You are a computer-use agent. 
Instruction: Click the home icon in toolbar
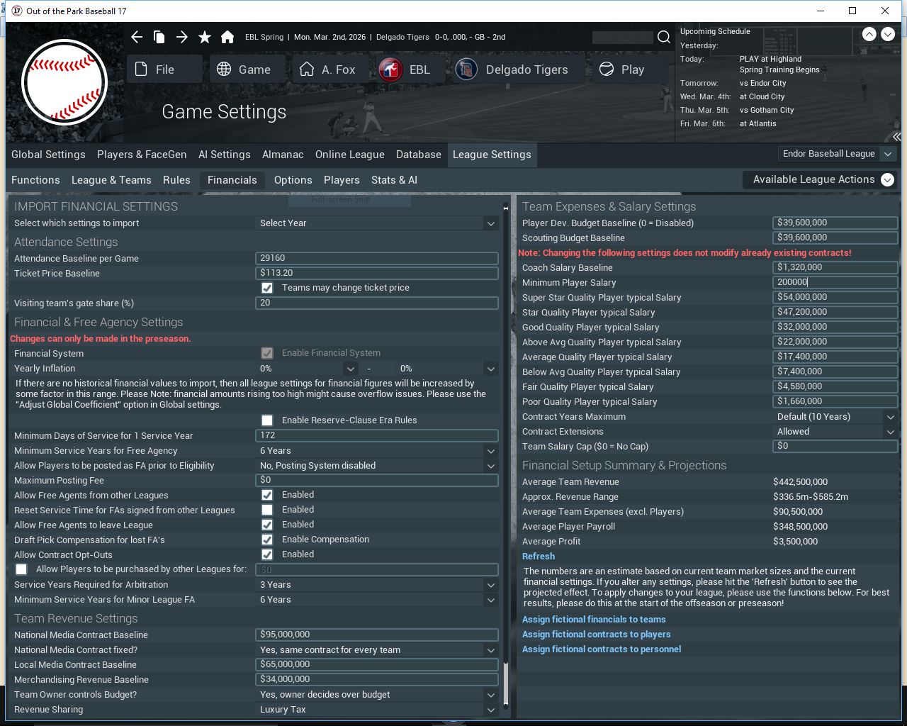(227, 37)
